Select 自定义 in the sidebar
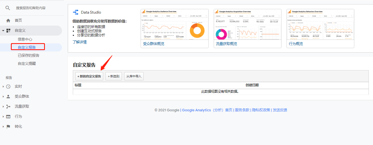373x145 pixels. pos(20,31)
